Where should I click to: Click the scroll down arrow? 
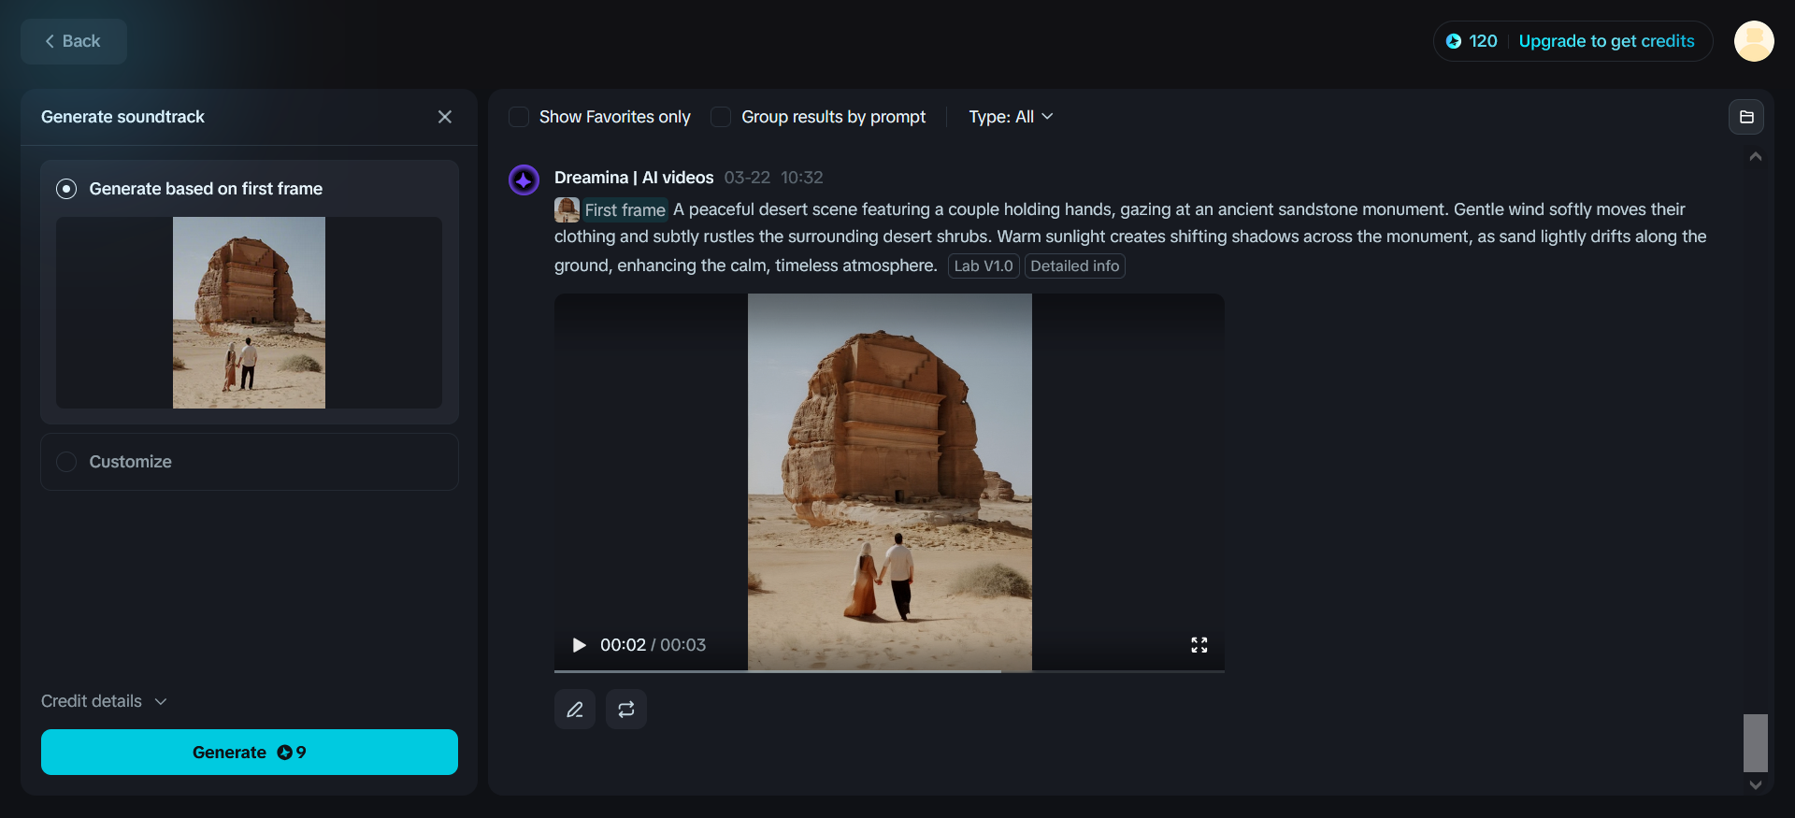pyautogui.click(x=1756, y=785)
